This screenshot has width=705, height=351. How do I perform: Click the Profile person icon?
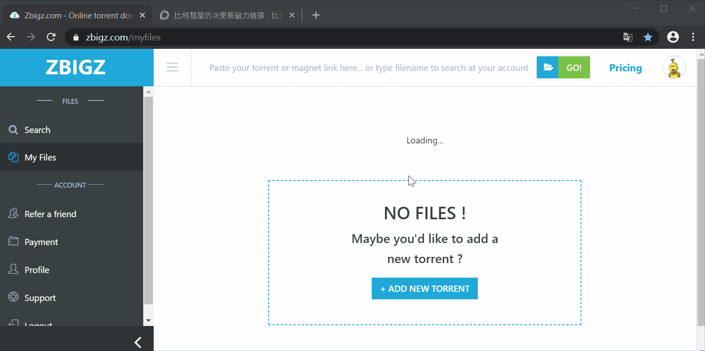[13, 269]
